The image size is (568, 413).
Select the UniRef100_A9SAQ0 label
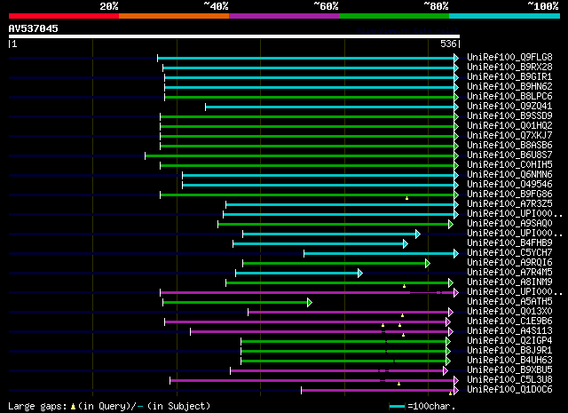(509, 224)
